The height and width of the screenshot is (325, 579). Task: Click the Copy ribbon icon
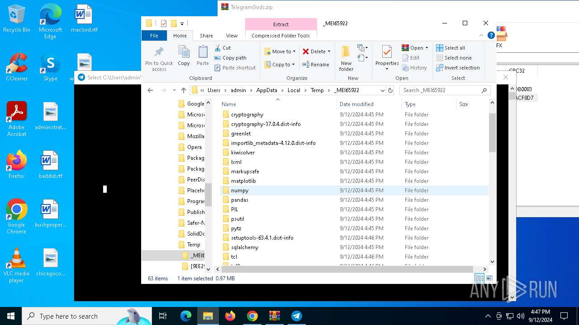184,56
